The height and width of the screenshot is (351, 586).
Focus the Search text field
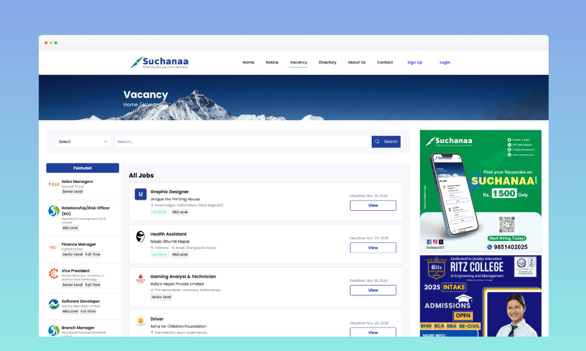coord(243,141)
